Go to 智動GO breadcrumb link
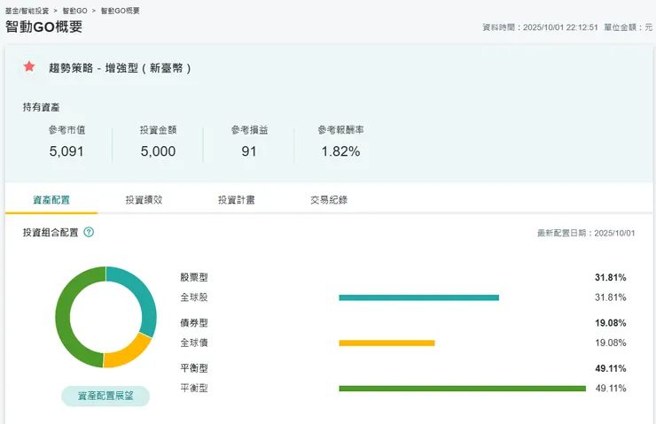The height and width of the screenshot is (424, 656). click(x=74, y=11)
